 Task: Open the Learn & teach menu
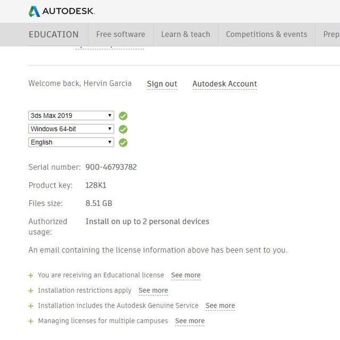pos(185,34)
